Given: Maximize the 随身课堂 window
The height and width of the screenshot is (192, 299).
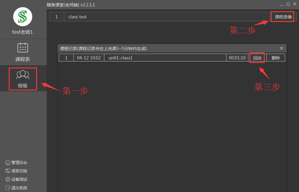Looking at the screenshot, I should click(x=288, y=4).
